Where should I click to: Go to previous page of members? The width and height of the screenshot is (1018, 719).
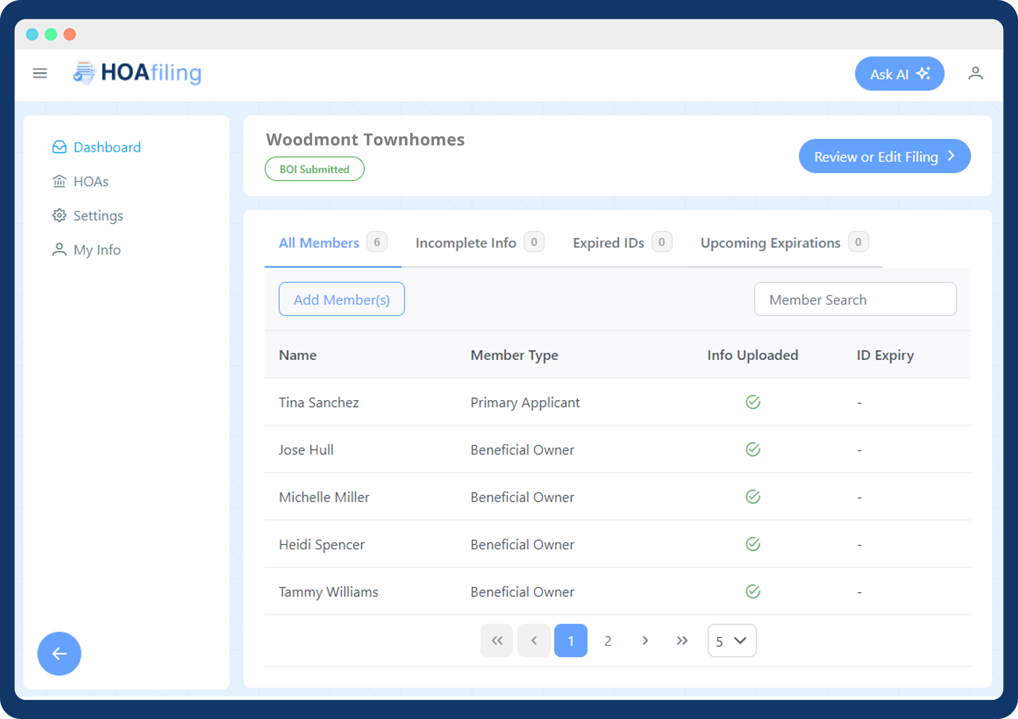coord(534,641)
